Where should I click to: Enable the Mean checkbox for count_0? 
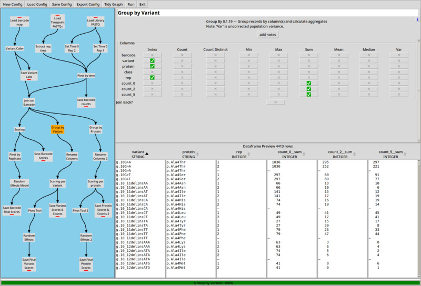pyautogui.click(x=339, y=83)
